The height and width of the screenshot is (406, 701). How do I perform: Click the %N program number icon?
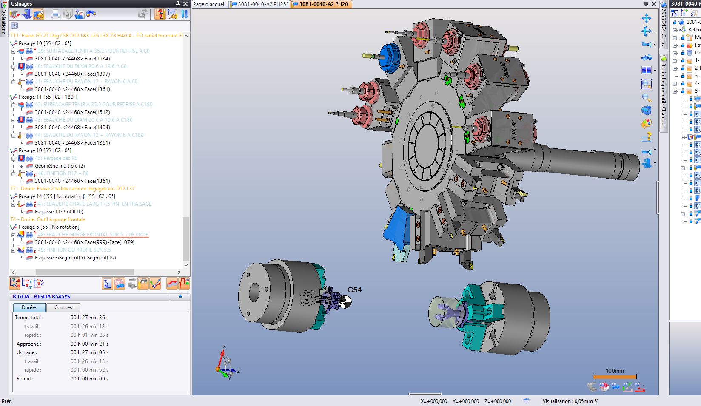coord(107,284)
